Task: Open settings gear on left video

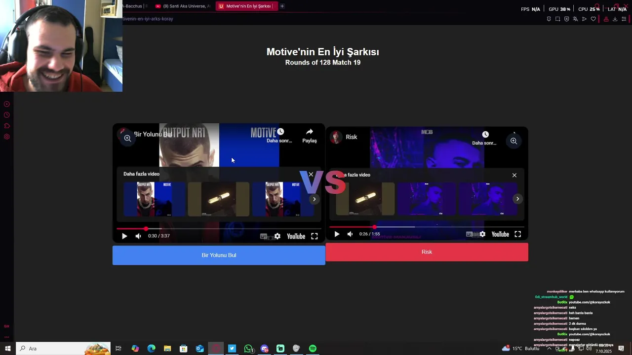Action: pyautogui.click(x=277, y=236)
